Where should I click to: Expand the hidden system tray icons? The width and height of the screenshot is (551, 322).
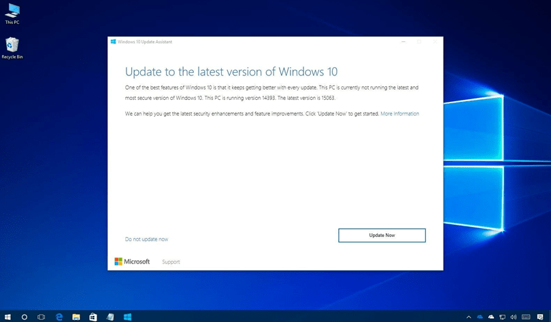(469, 317)
